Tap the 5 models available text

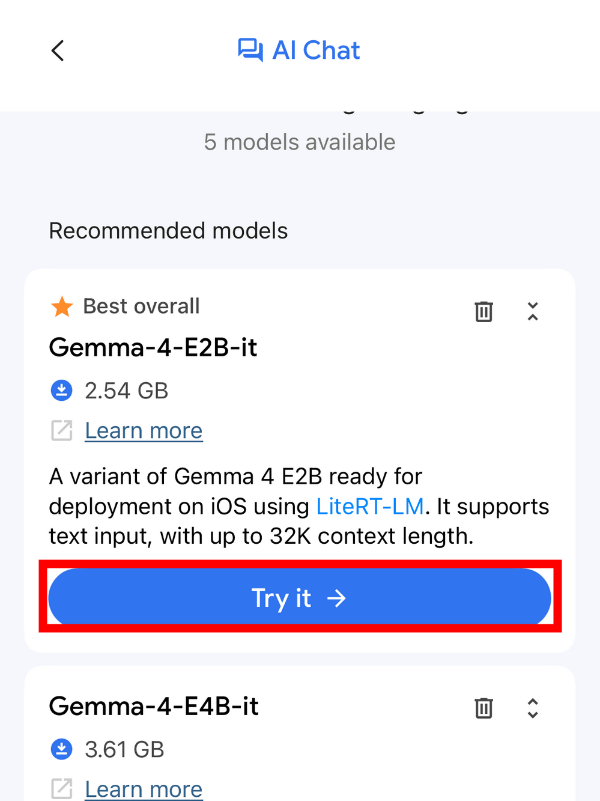[300, 142]
